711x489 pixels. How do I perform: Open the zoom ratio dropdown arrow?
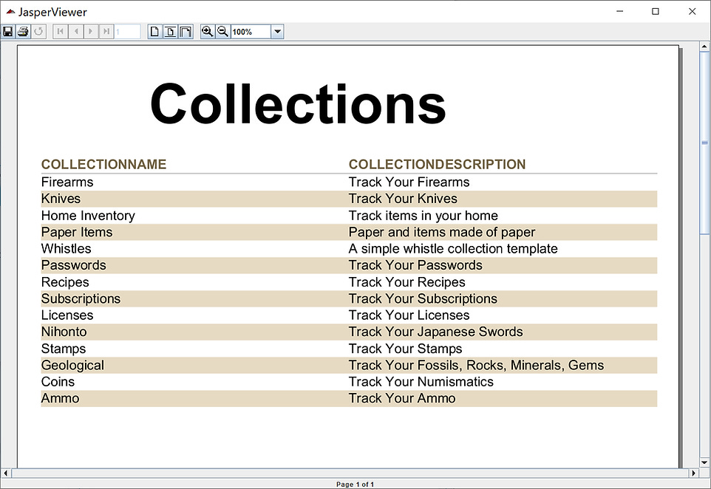(x=277, y=32)
